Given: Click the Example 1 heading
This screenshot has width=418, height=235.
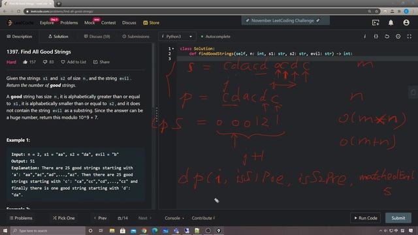Looking at the screenshot, I should [18, 140].
